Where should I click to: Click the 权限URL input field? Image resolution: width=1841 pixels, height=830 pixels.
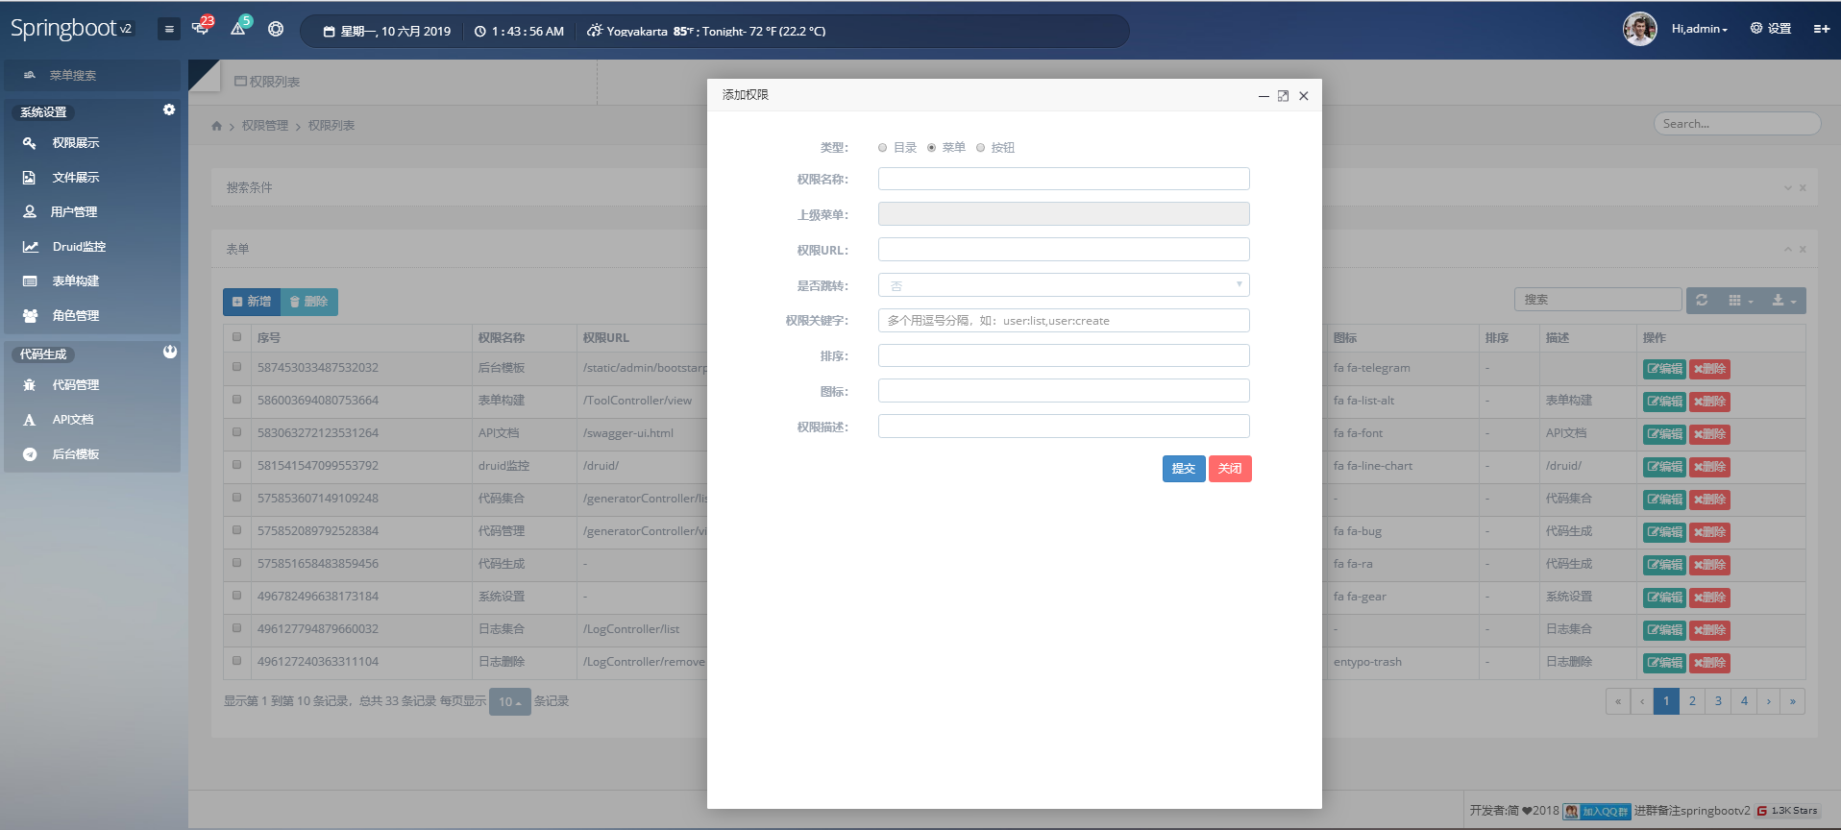click(1064, 250)
